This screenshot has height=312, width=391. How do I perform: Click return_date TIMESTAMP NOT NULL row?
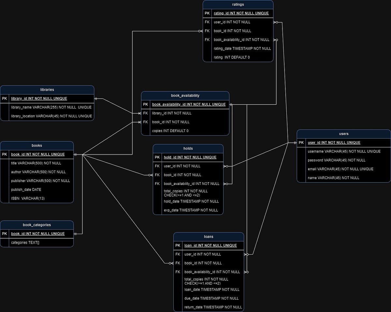[x=209, y=307]
